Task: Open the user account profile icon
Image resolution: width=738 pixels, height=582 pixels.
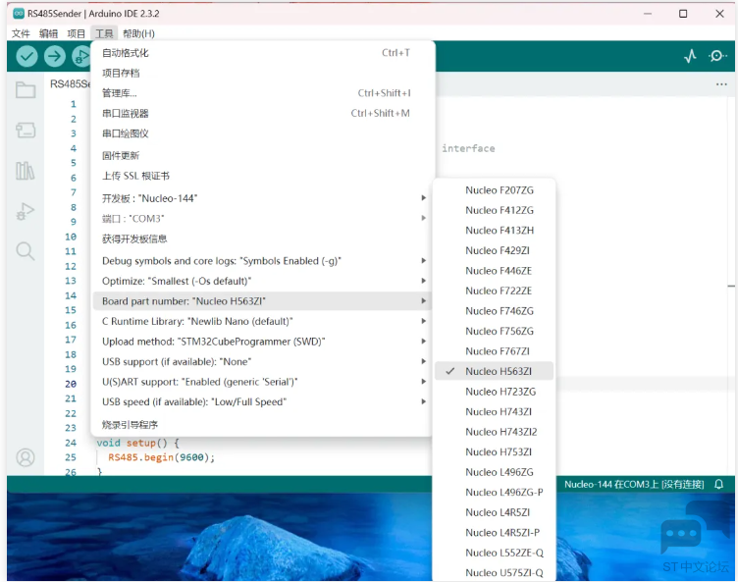Action: click(x=26, y=457)
